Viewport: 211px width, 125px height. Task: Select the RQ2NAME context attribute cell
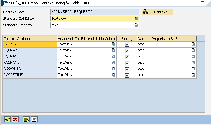pos(30,63)
